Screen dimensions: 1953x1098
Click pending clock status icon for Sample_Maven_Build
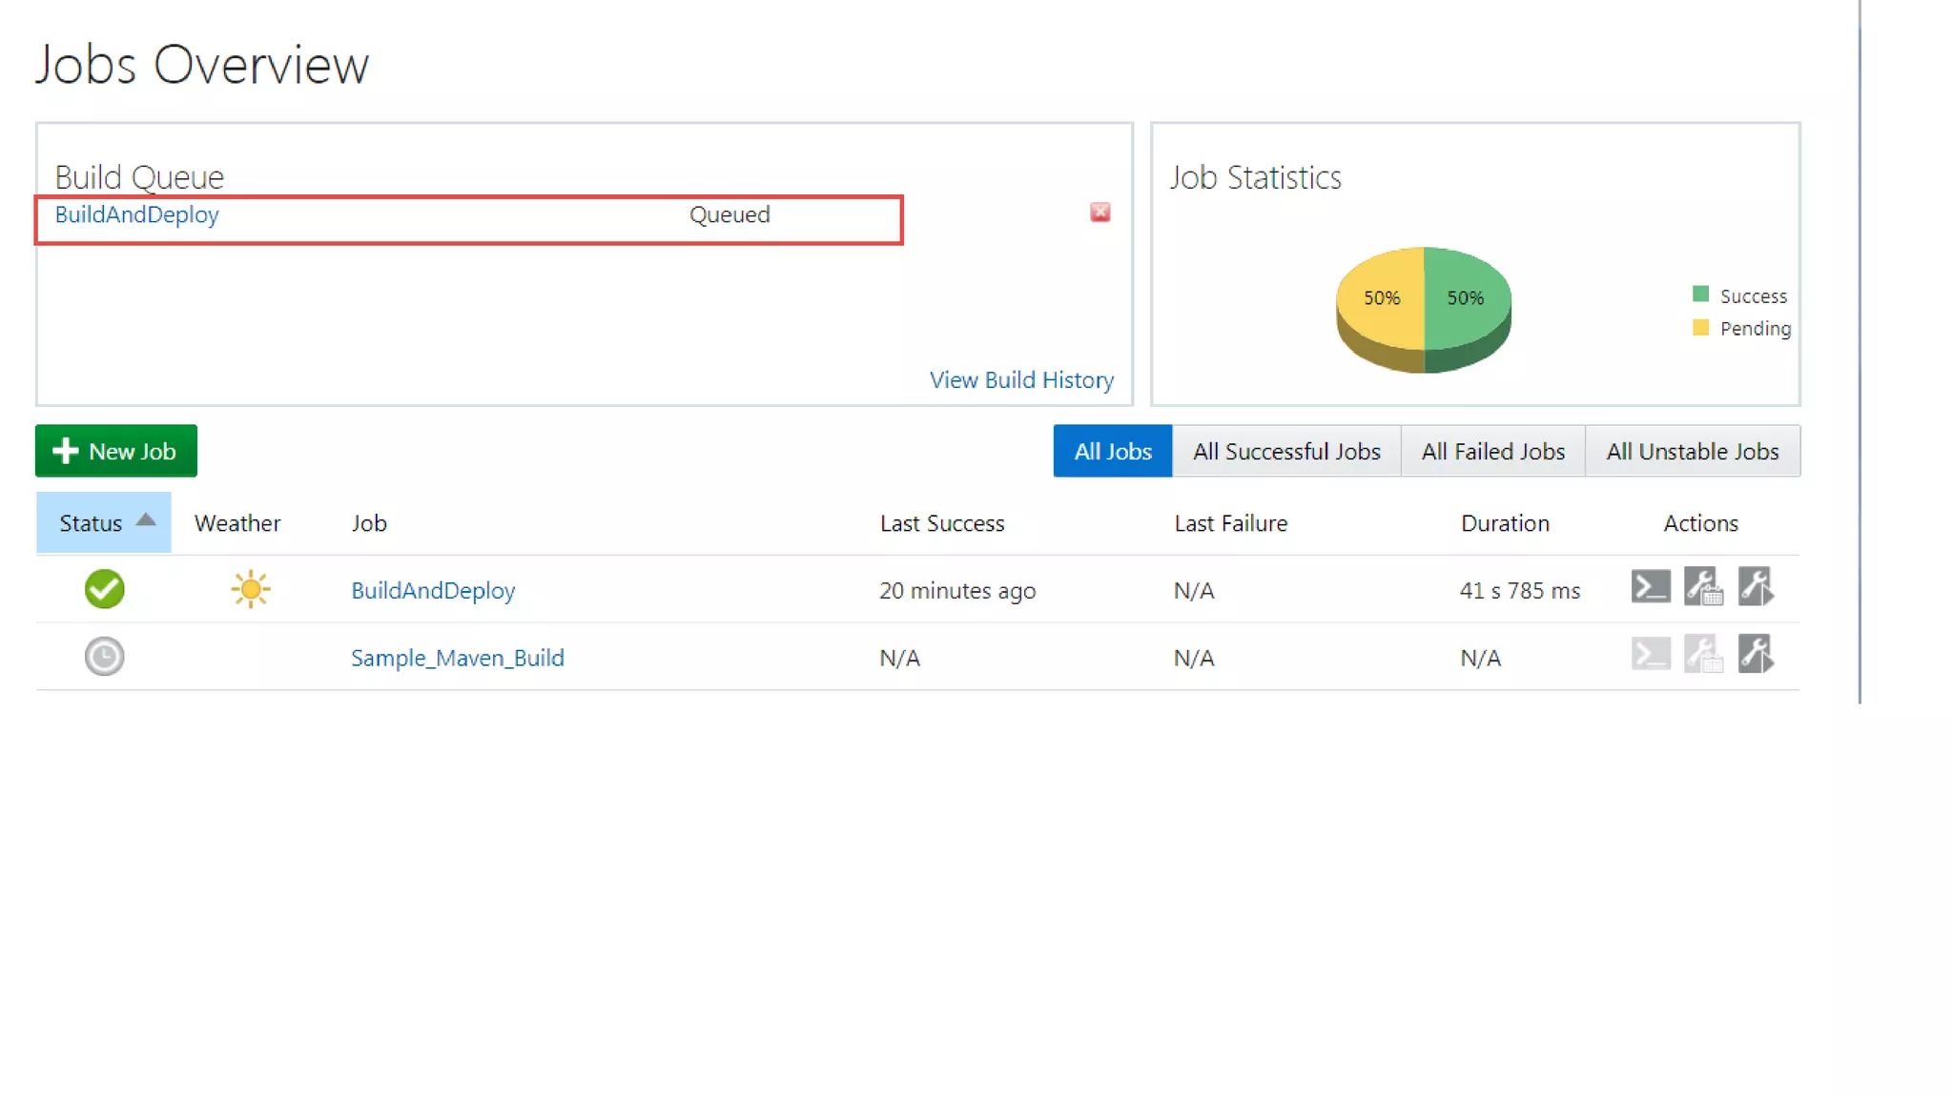click(104, 657)
